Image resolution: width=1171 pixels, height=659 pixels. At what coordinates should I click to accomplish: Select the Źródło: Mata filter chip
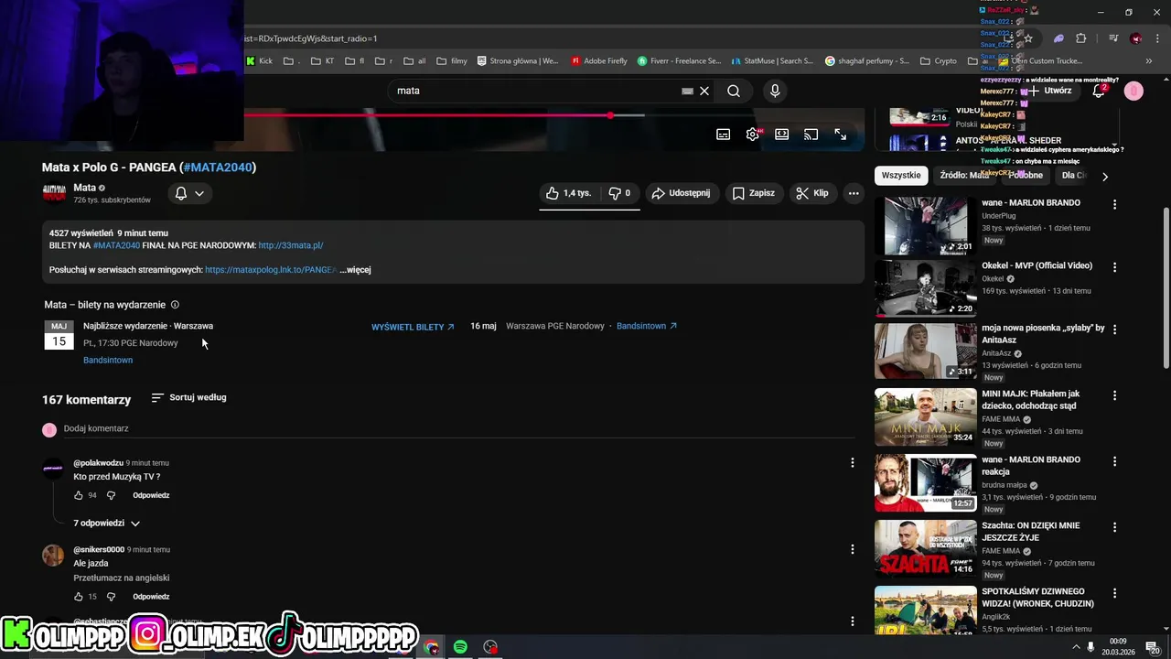pos(964,176)
